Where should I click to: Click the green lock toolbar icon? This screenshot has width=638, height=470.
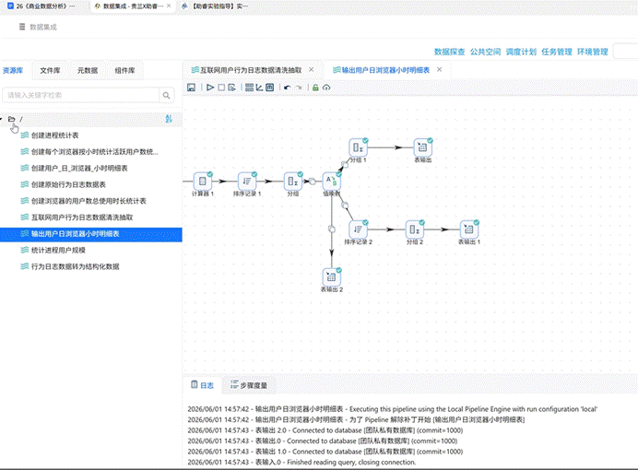click(315, 88)
